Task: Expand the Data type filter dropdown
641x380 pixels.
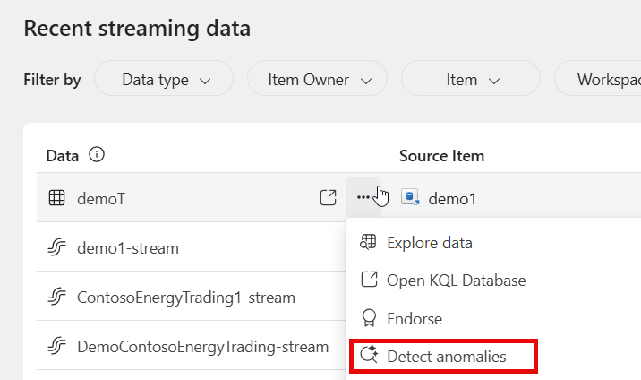Action: [x=165, y=79]
